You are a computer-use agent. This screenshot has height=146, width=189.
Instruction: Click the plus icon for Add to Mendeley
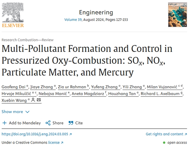4,123
